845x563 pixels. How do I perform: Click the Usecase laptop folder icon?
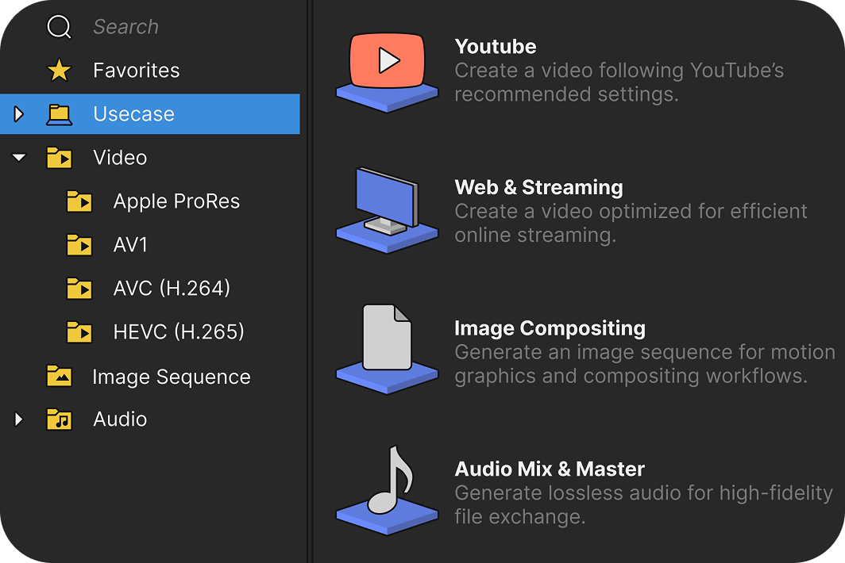59,113
